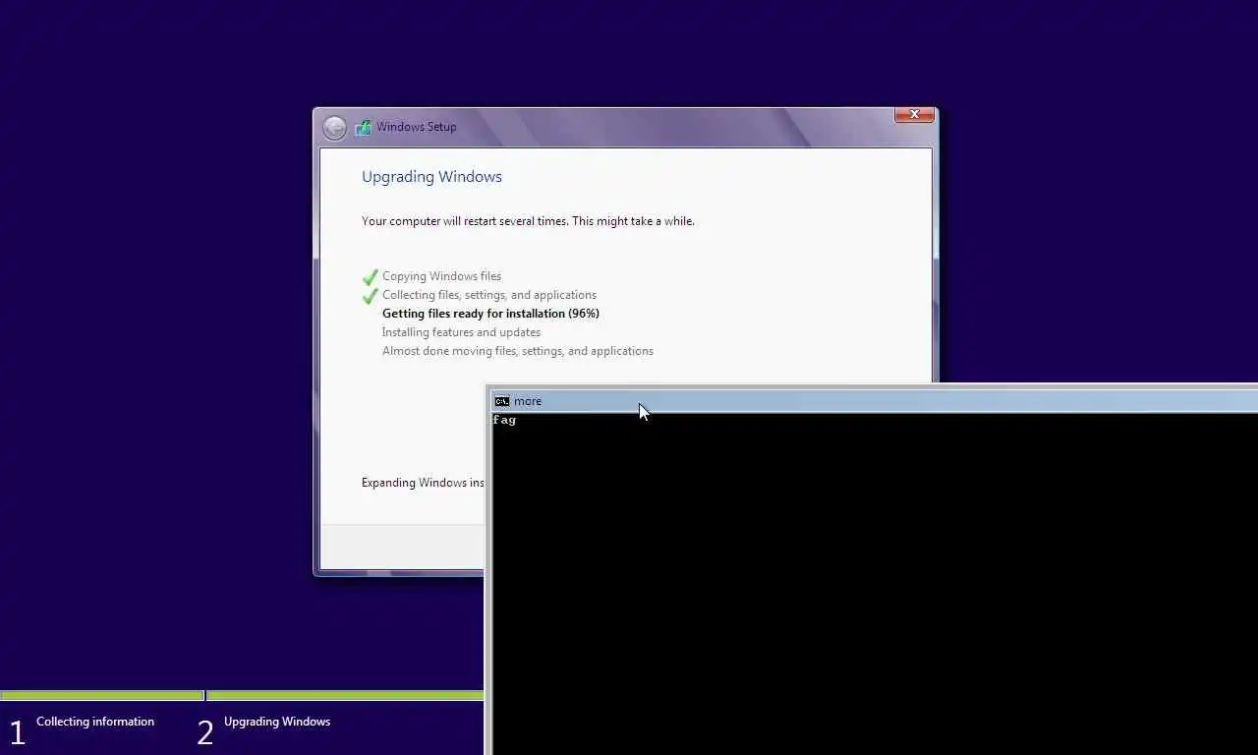Click 'Collecting files, settings, and applications' text
Viewport: 1258px width, 755px height.
coord(489,295)
